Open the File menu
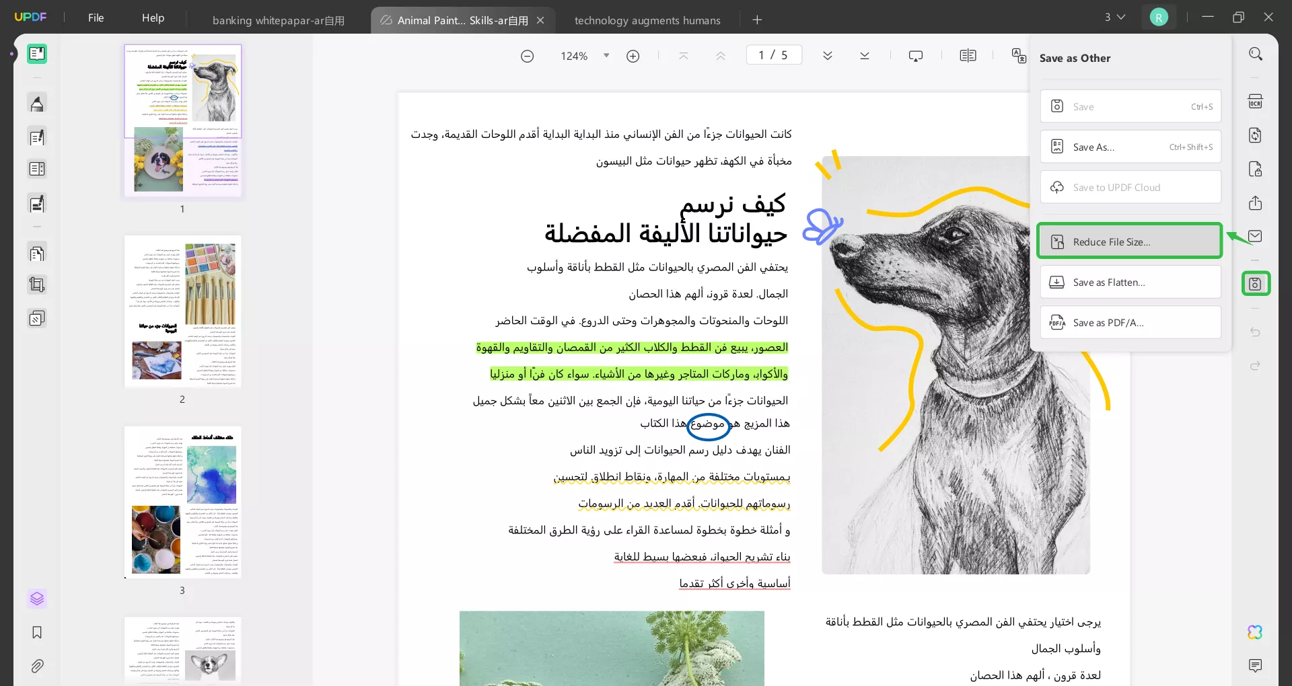This screenshot has height=686, width=1292. pos(96,17)
